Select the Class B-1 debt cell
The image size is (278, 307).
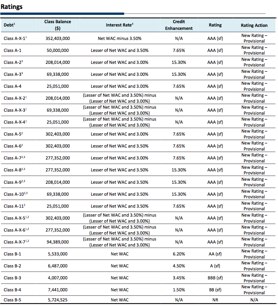(13, 254)
